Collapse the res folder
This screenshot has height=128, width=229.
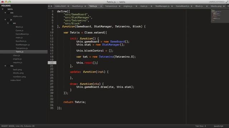tap(5, 66)
